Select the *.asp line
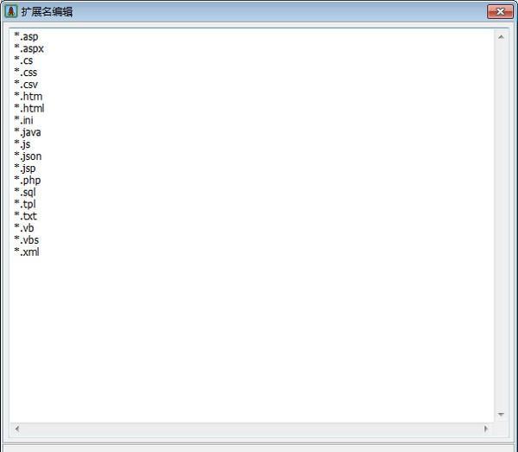Viewport: 518px width, 452px height. [26, 36]
